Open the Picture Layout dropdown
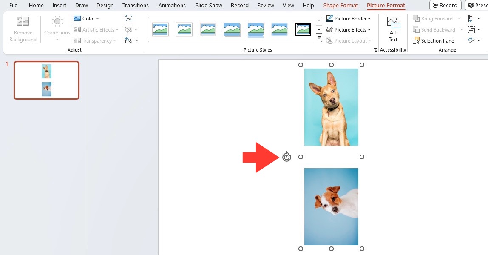The image size is (488, 255). pos(348,40)
